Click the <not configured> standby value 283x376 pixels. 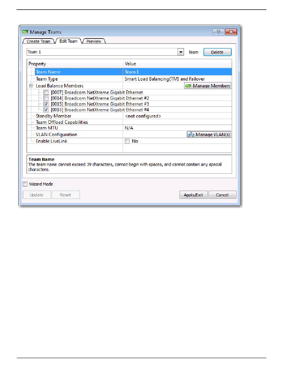tap(143, 116)
